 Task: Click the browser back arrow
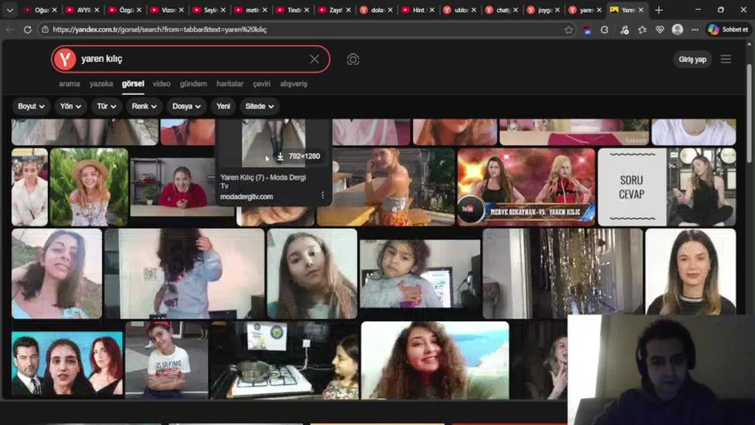click(x=10, y=30)
